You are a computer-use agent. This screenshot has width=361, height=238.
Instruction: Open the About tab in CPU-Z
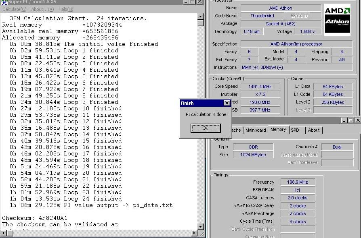pos(314,130)
